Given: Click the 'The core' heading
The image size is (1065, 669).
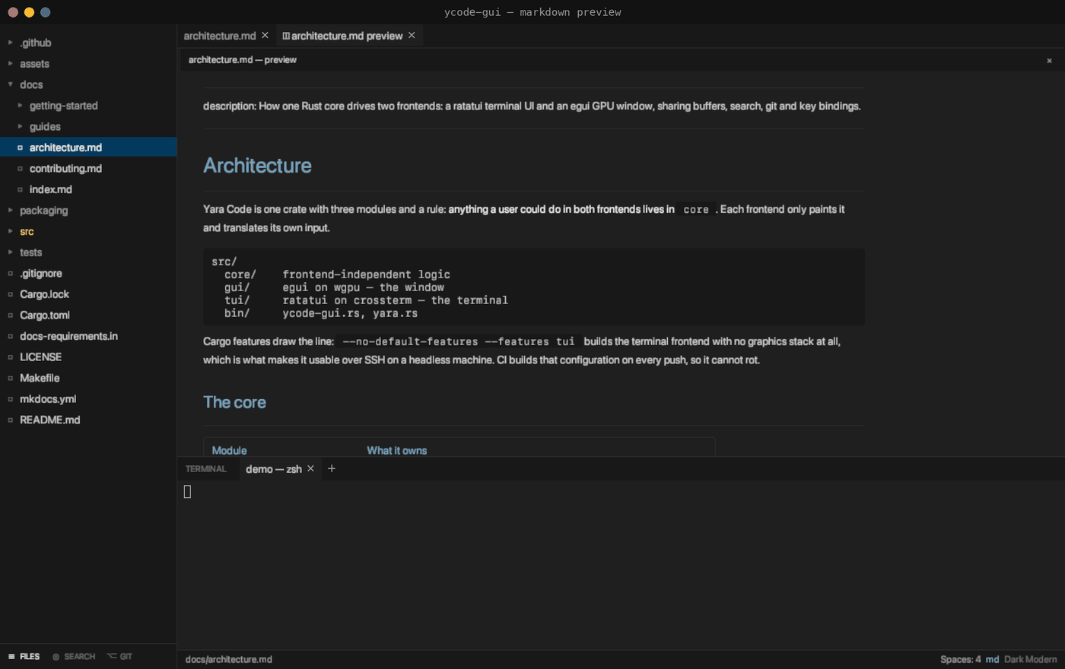Looking at the screenshot, I should coord(234,402).
